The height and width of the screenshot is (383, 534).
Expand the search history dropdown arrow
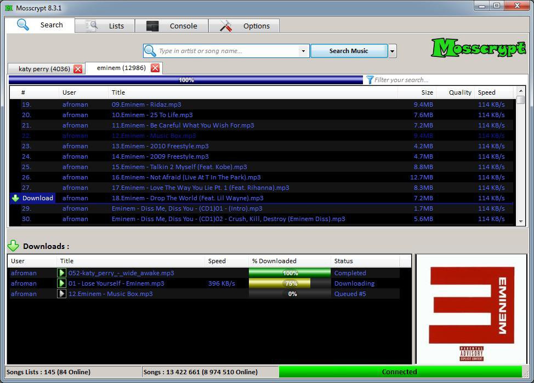tap(303, 51)
